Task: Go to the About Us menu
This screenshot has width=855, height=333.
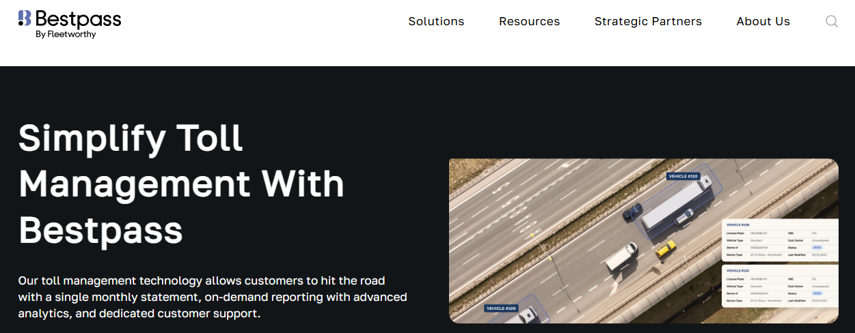Action: pyautogui.click(x=763, y=21)
